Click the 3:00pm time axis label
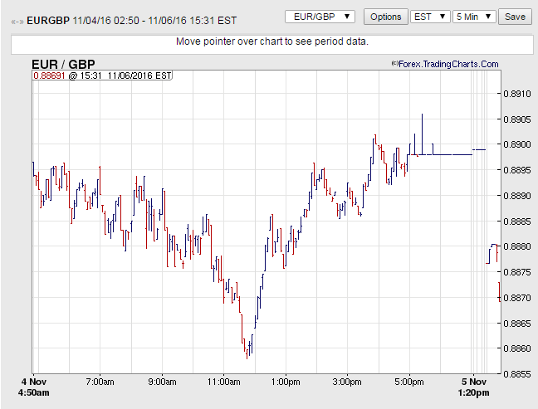538x409 pixels. coord(347,382)
